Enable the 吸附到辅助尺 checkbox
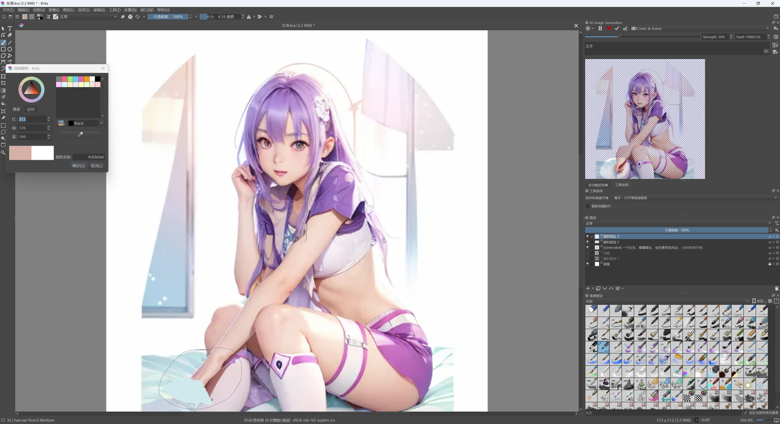The image size is (780, 424). pyautogui.click(x=587, y=206)
